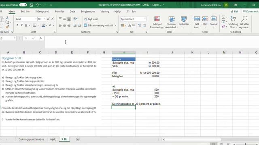The width and height of the screenshot is (259, 145).
Task: Open the Visning ribbon tab
Action: 105,11
